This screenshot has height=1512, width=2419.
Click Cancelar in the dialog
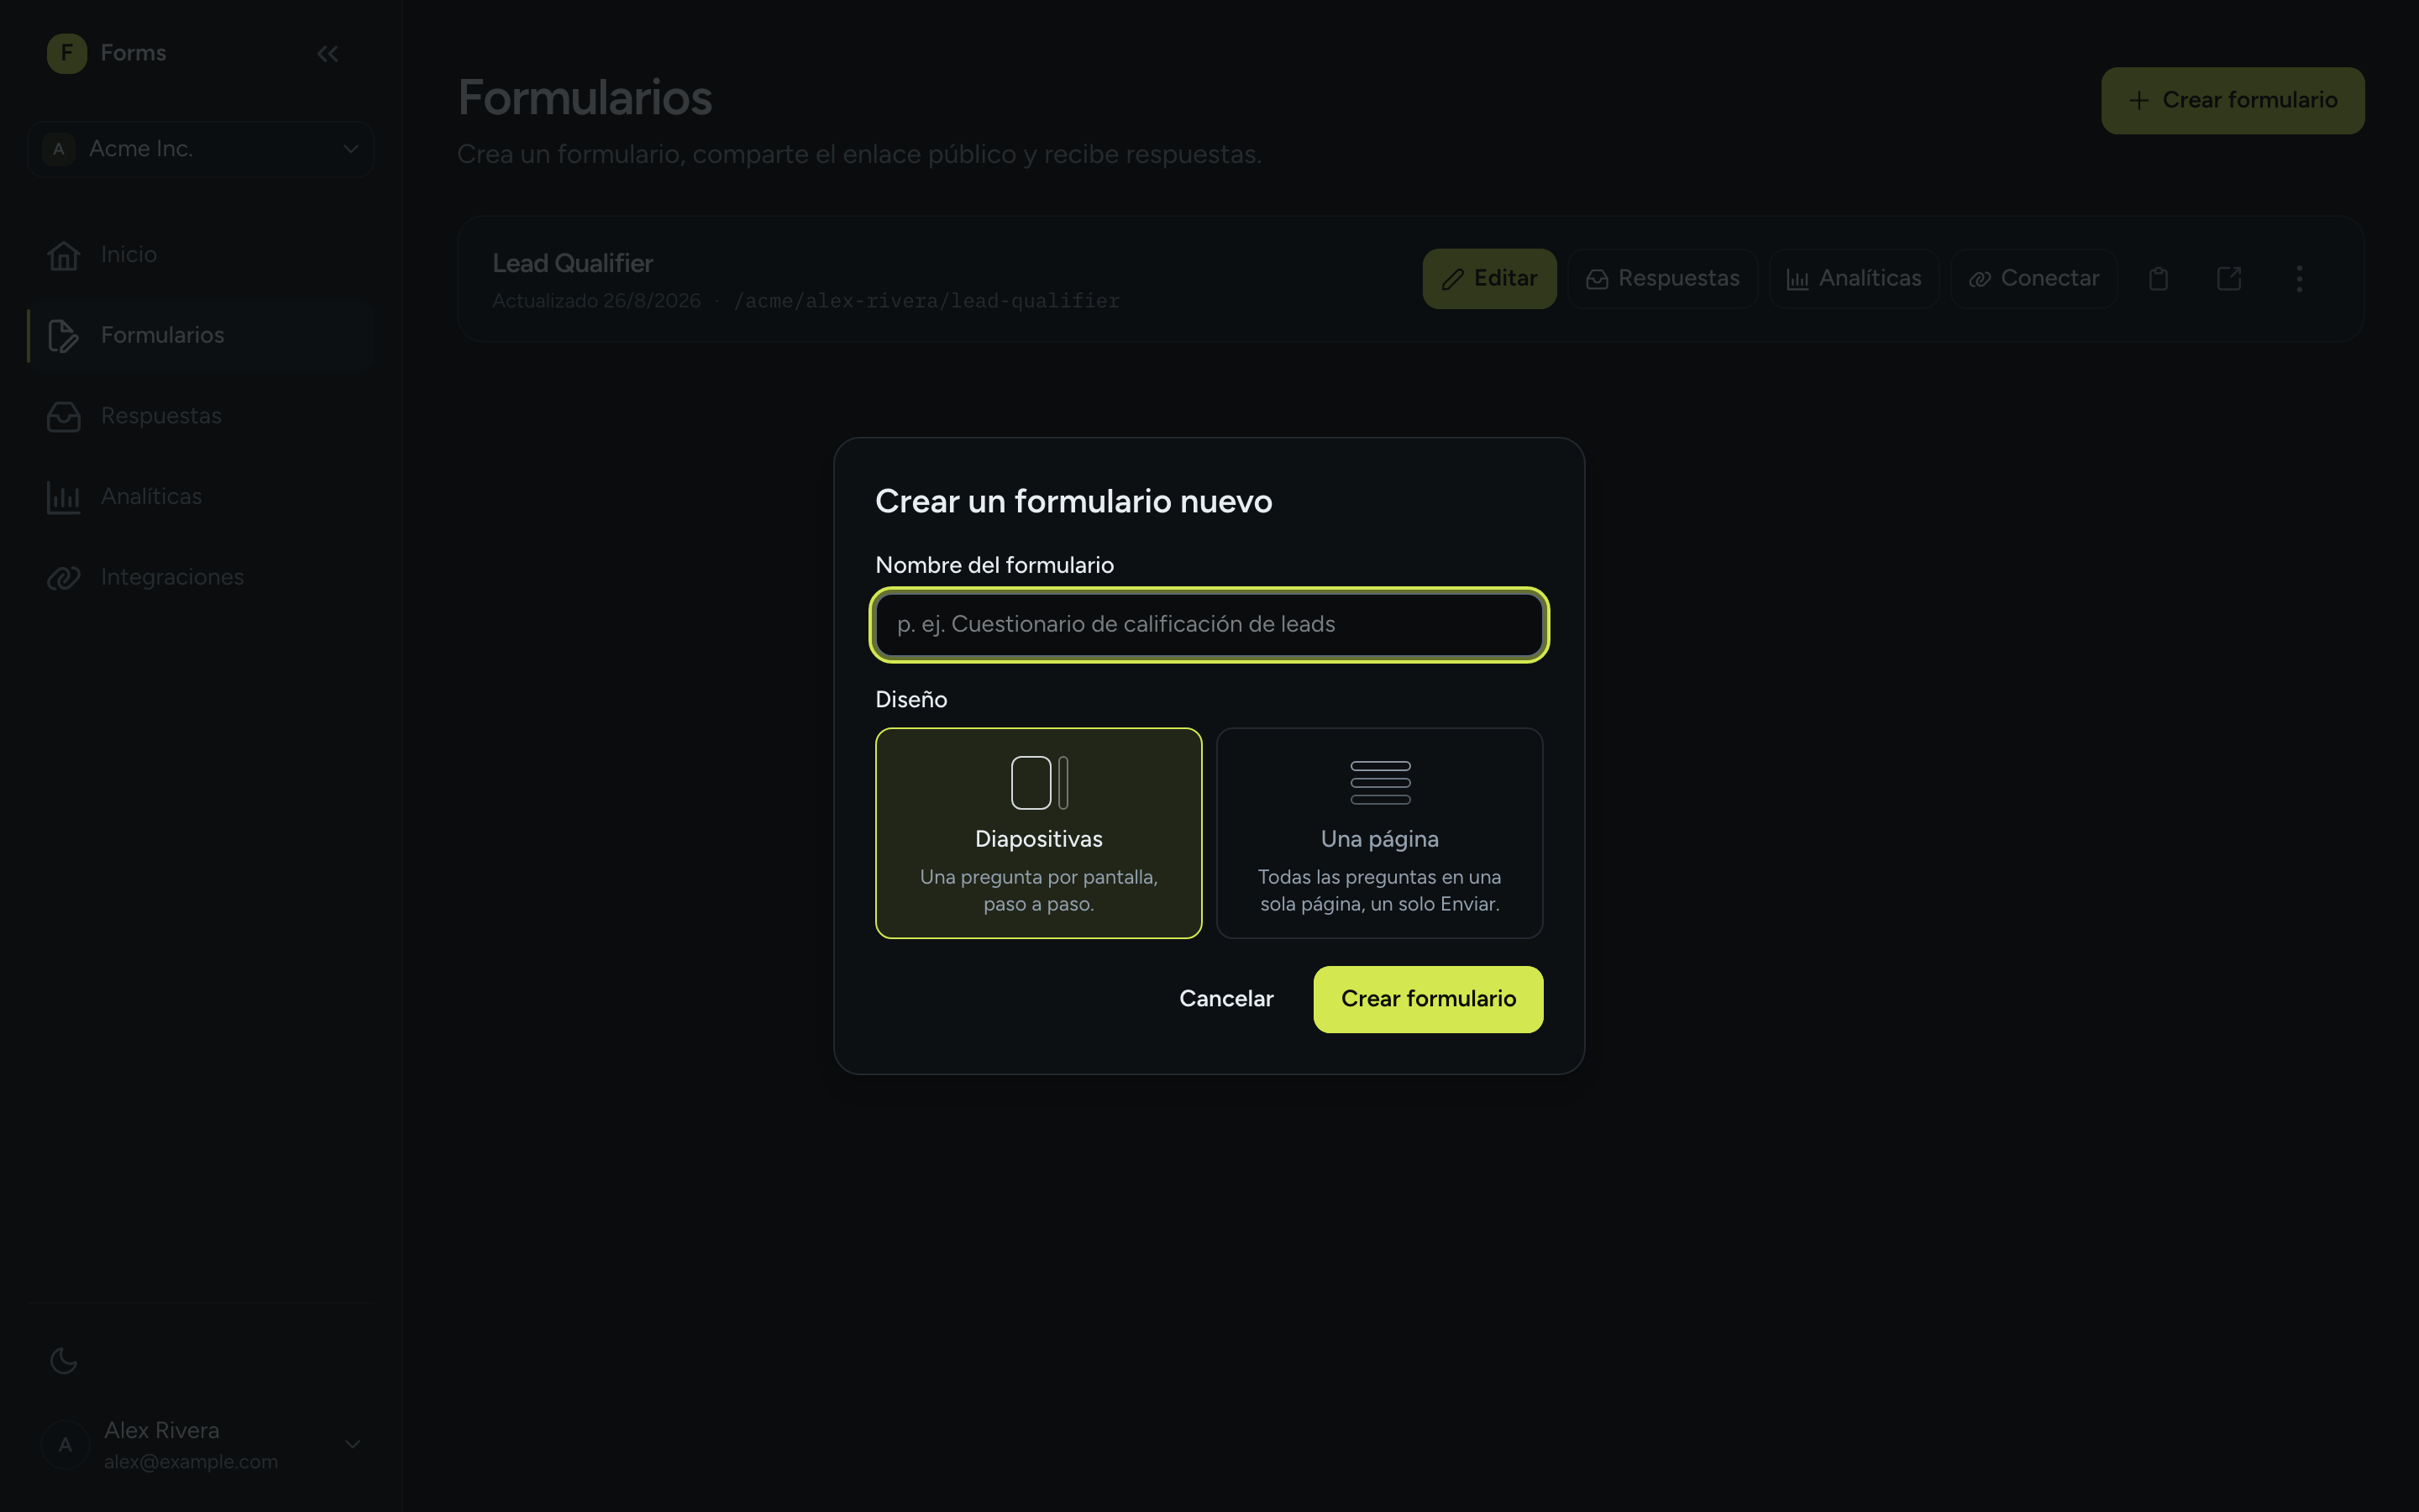pos(1226,999)
